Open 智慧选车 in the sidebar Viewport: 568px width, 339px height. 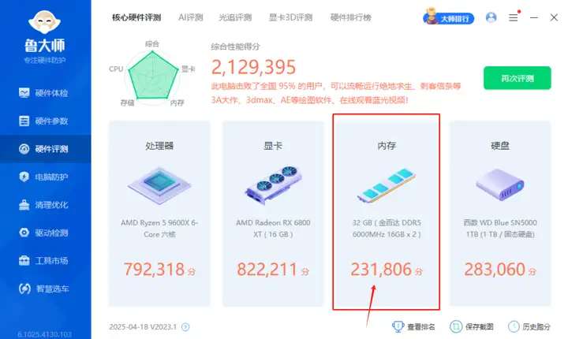[43, 289]
